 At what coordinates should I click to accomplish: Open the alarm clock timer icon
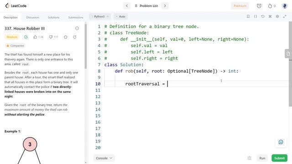tap(259, 6)
